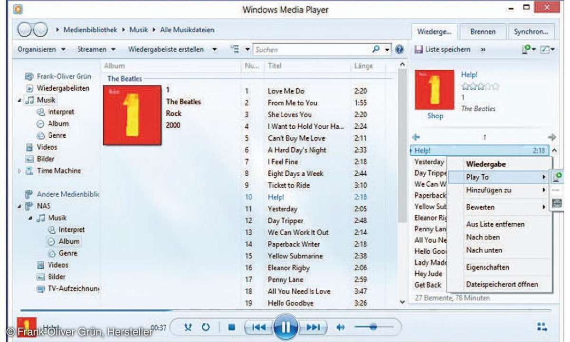Image resolution: width=570 pixels, height=342 pixels.
Task: Open the Play To submenu
Action: tap(499, 177)
